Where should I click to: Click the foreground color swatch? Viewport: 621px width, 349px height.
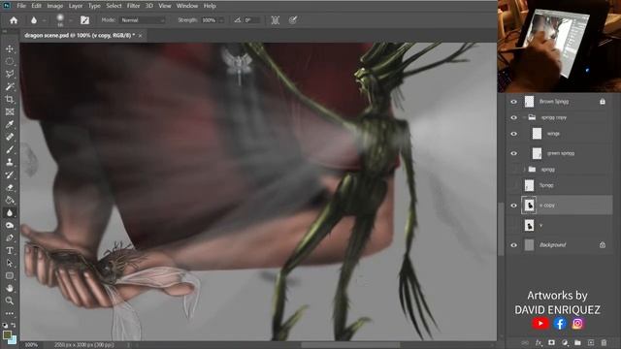coord(7,334)
